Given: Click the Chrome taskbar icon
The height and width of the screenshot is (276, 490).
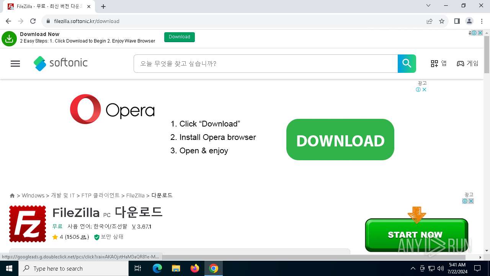Looking at the screenshot, I should click(214, 268).
